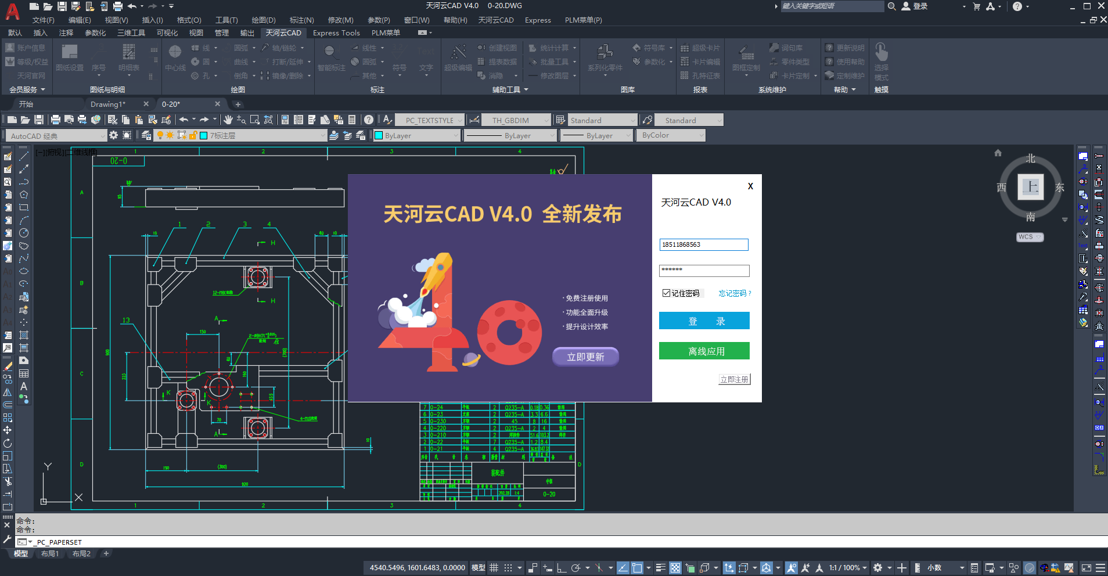
Task: Select the Rotate tool in the modify toolbar
Action: pyautogui.click(x=8, y=443)
